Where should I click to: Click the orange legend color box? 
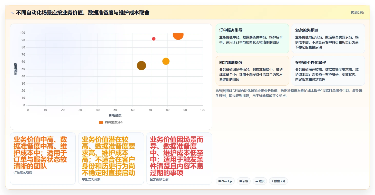[x=101, y=122]
